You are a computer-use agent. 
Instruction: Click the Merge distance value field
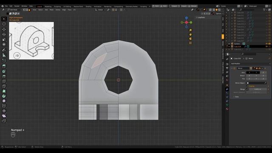click(258, 89)
